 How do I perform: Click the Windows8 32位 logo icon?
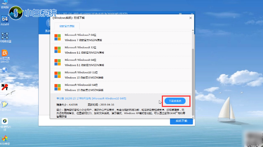pyautogui.click(x=57, y=50)
